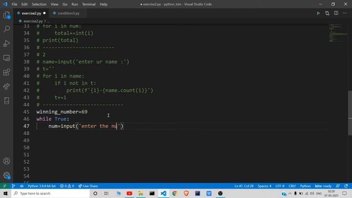Switch to exercise2.py tab
The width and height of the screenshot is (352, 198).
coord(31,13)
